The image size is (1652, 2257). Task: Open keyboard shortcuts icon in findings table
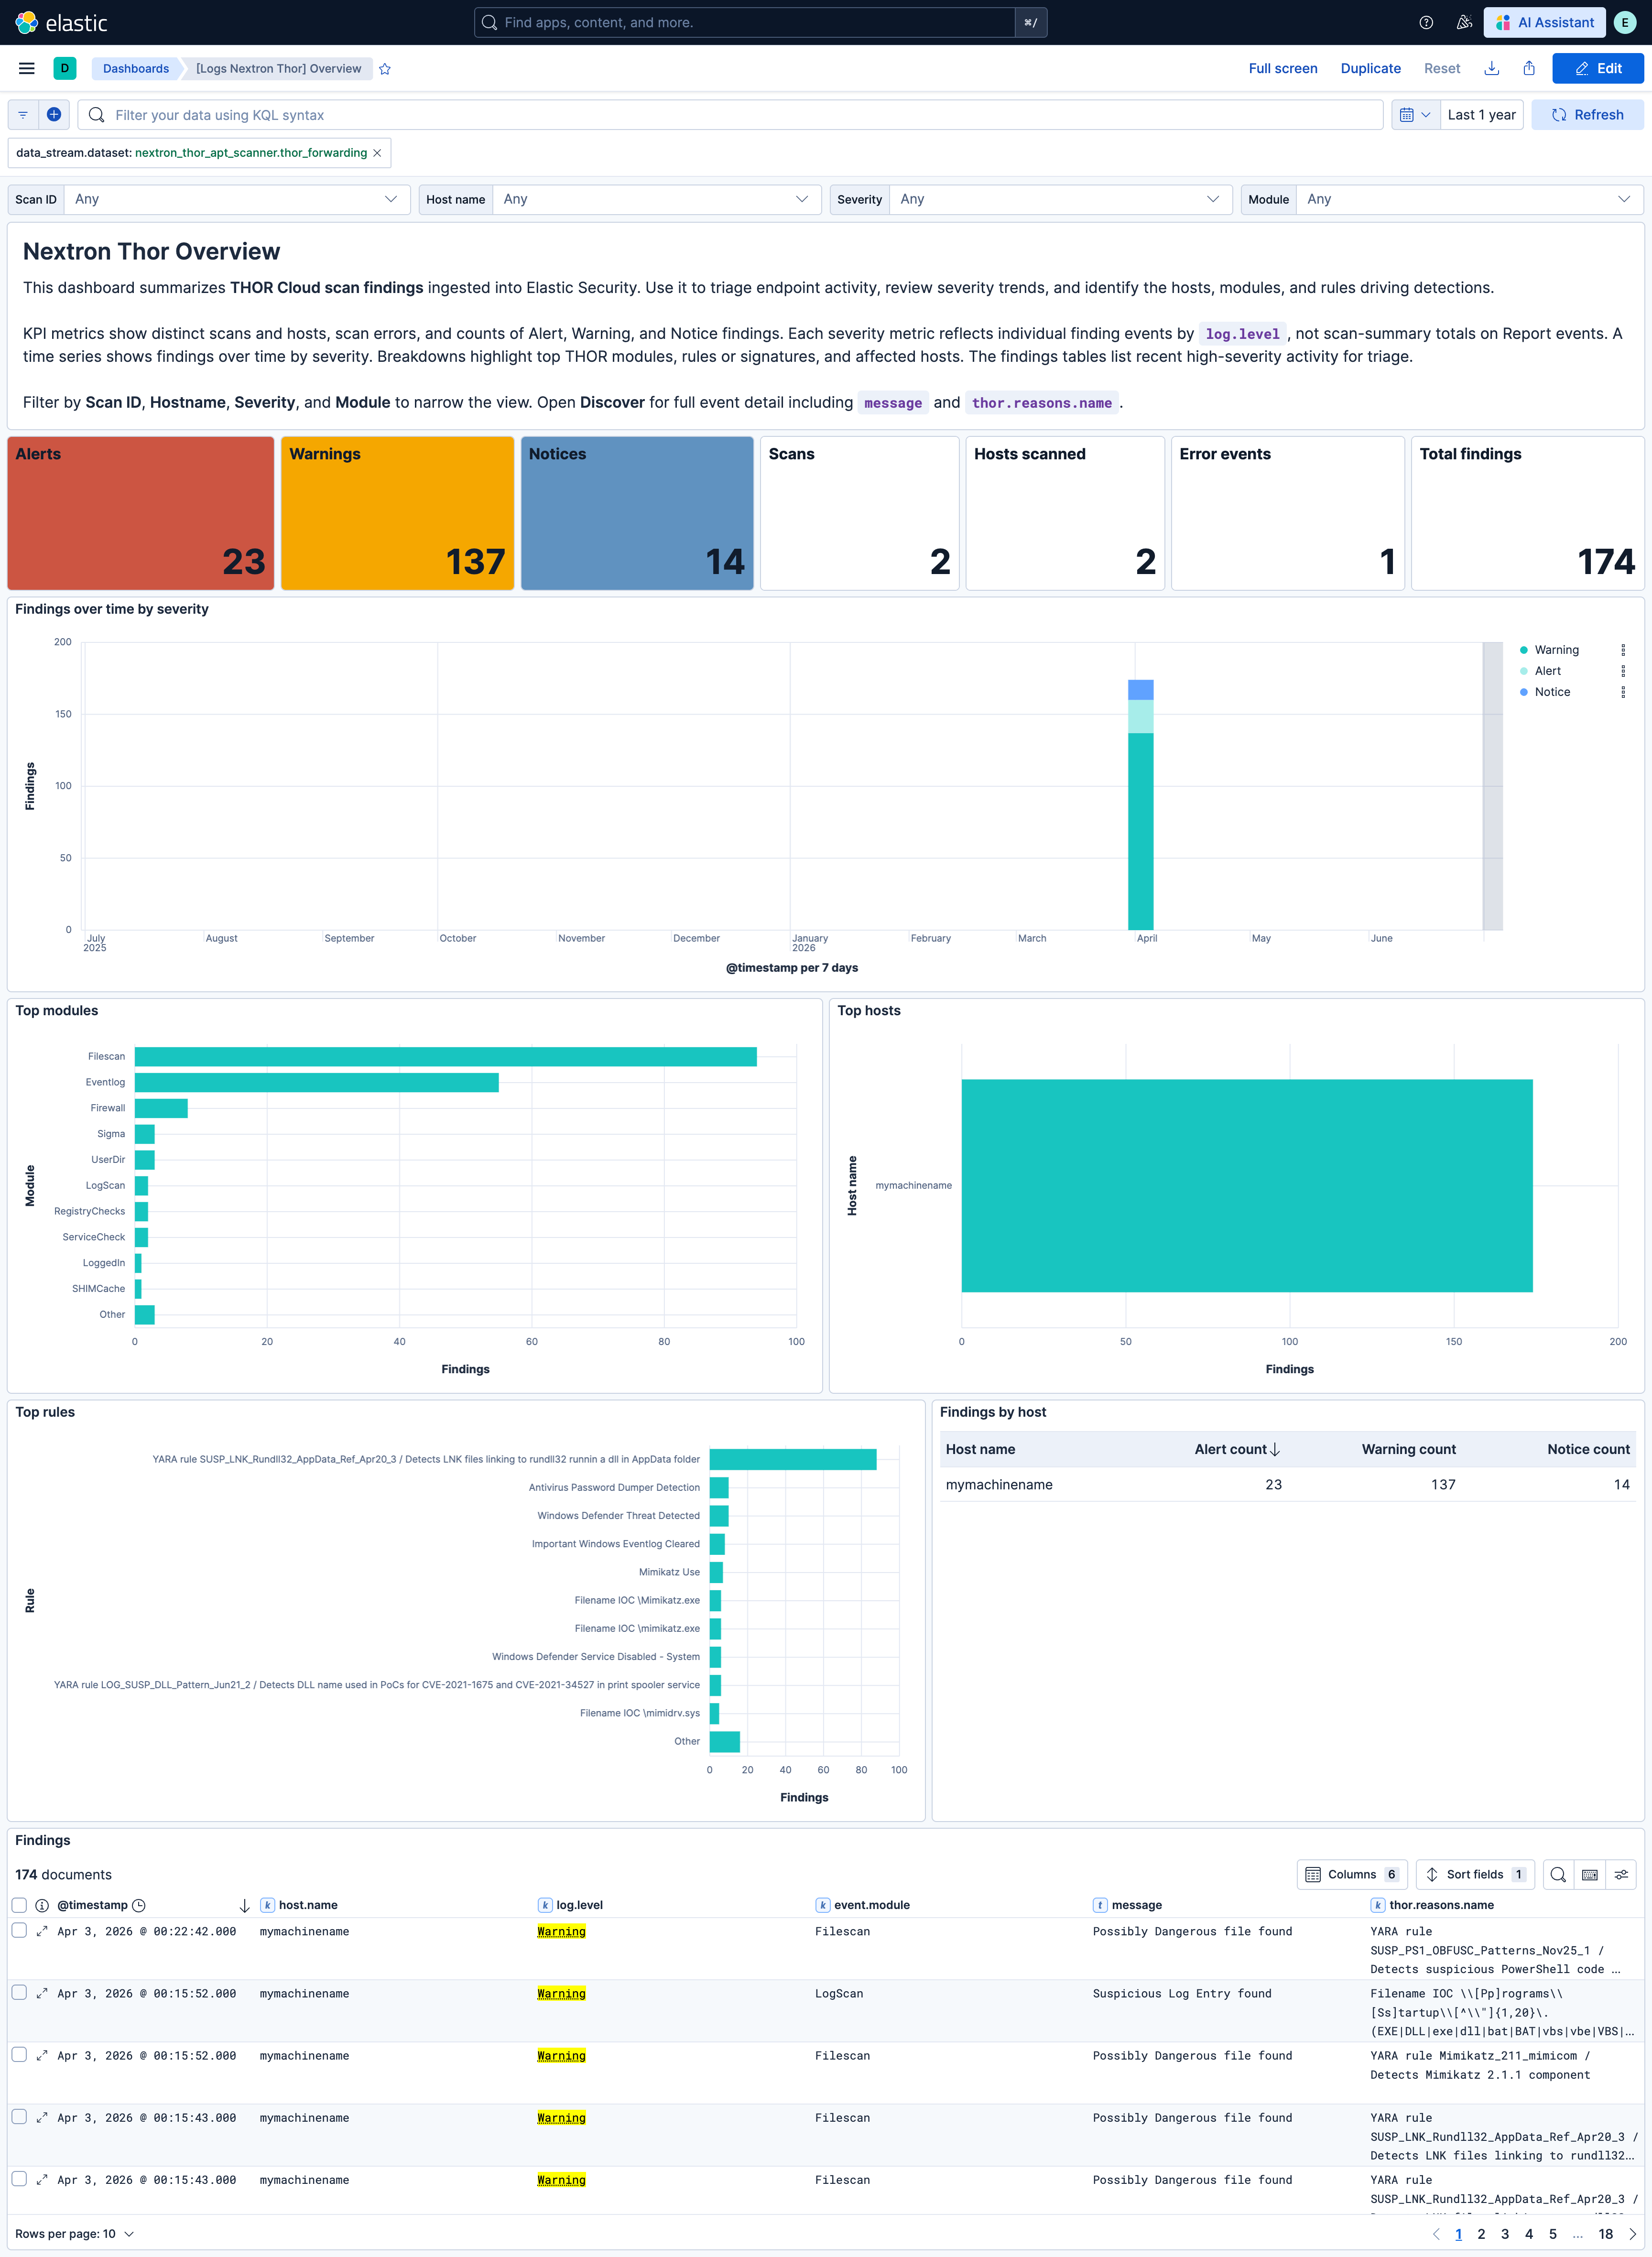[x=1590, y=1874]
